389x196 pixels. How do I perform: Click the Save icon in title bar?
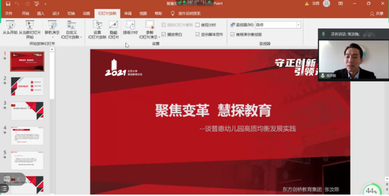click(x=8, y=4)
